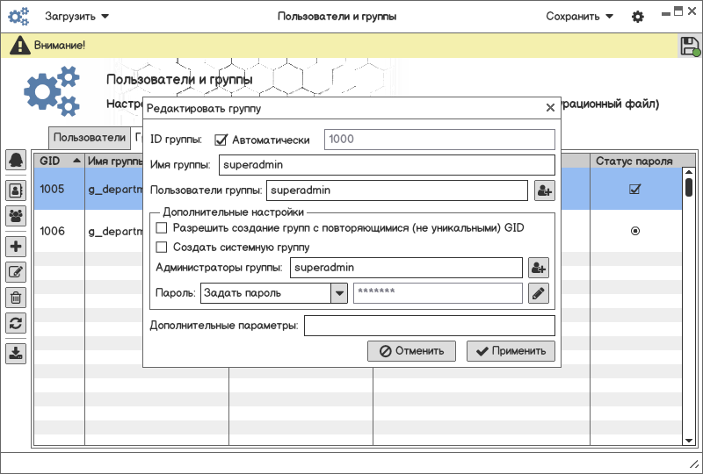Click the penguin icon in left sidebar
The image size is (703, 474).
tap(16, 160)
